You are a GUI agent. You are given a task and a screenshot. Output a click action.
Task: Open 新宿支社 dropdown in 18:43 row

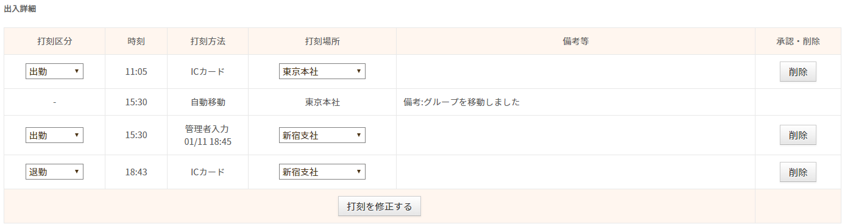(x=322, y=172)
